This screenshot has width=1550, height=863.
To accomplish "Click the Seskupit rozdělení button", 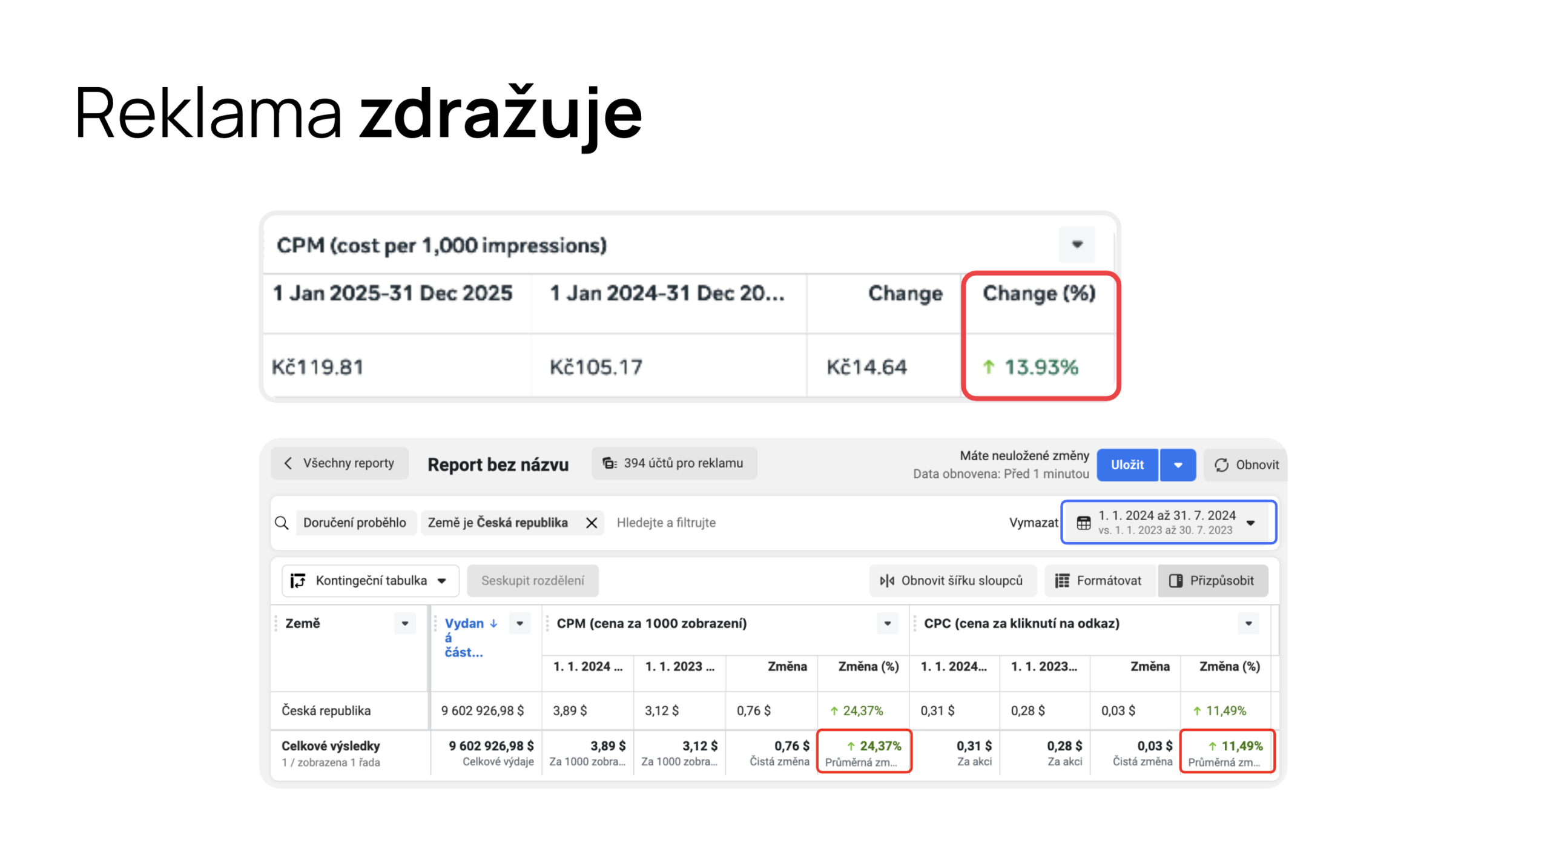I will click(532, 581).
